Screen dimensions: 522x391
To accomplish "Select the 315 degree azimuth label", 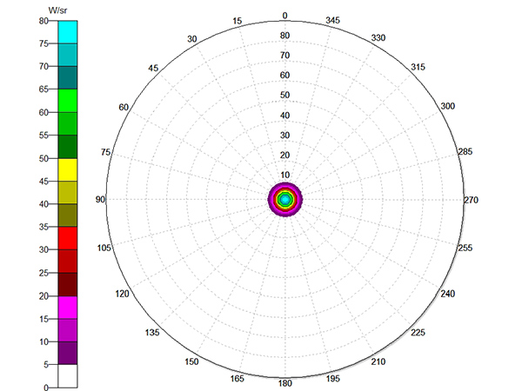I will 418,67.
